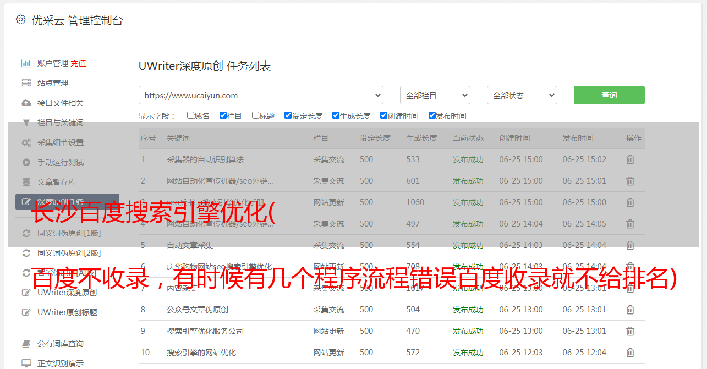Open UWriter原创标题 in the sidebar

(x=67, y=312)
